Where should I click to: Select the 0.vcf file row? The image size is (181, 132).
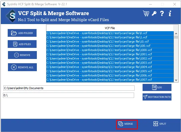click(x=110, y=33)
